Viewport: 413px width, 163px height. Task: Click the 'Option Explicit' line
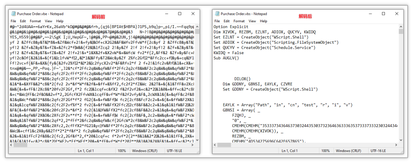tap(231, 26)
